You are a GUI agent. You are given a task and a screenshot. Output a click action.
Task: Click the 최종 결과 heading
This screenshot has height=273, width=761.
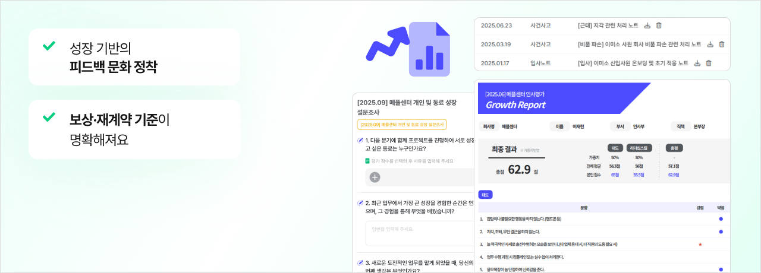point(504,150)
